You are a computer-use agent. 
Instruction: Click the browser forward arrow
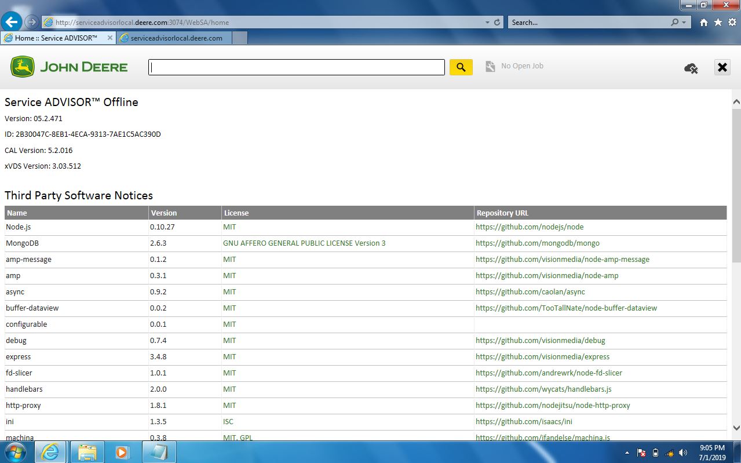tap(32, 22)
